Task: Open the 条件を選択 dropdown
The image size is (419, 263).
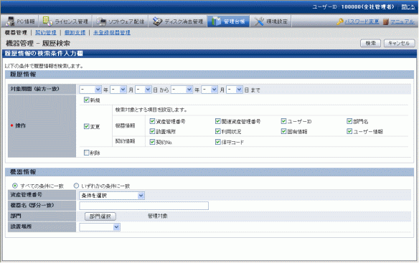Action: point(112,196)
